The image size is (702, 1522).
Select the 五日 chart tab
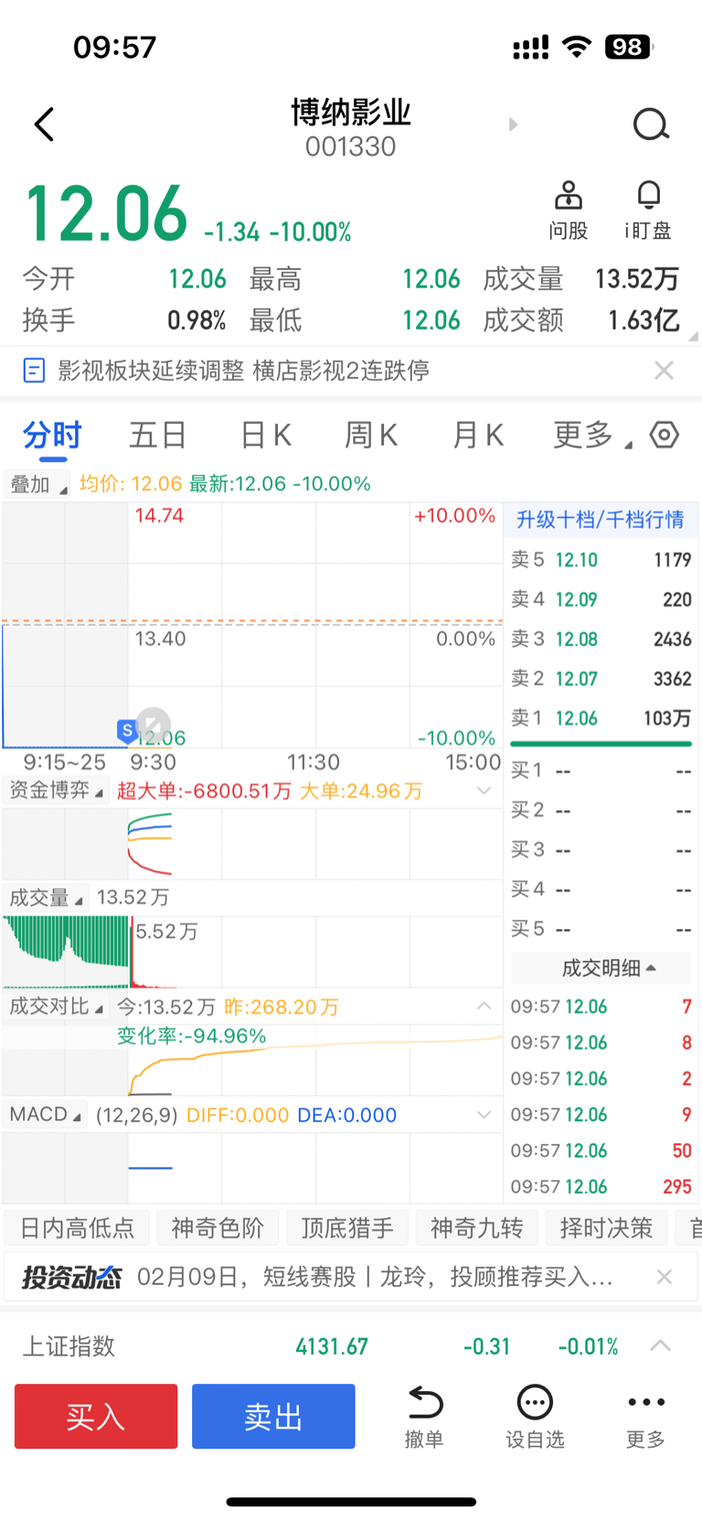coord(157,435)
